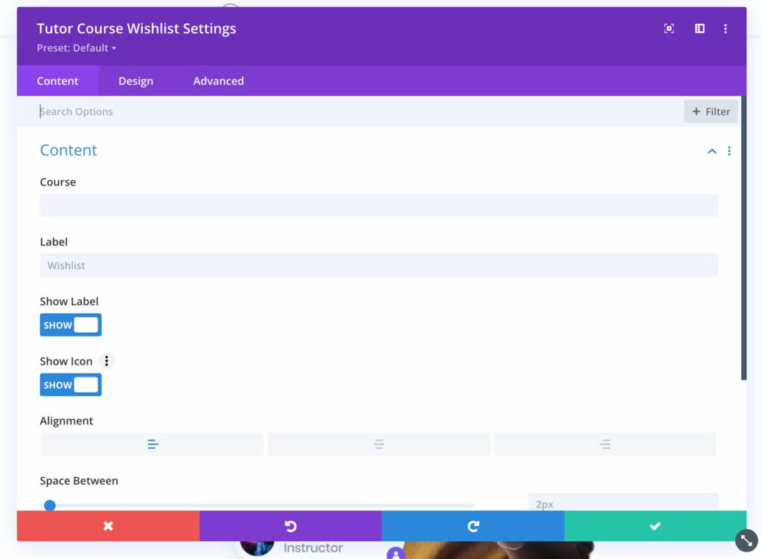Click the blue Content section heading

pos(68,150)
